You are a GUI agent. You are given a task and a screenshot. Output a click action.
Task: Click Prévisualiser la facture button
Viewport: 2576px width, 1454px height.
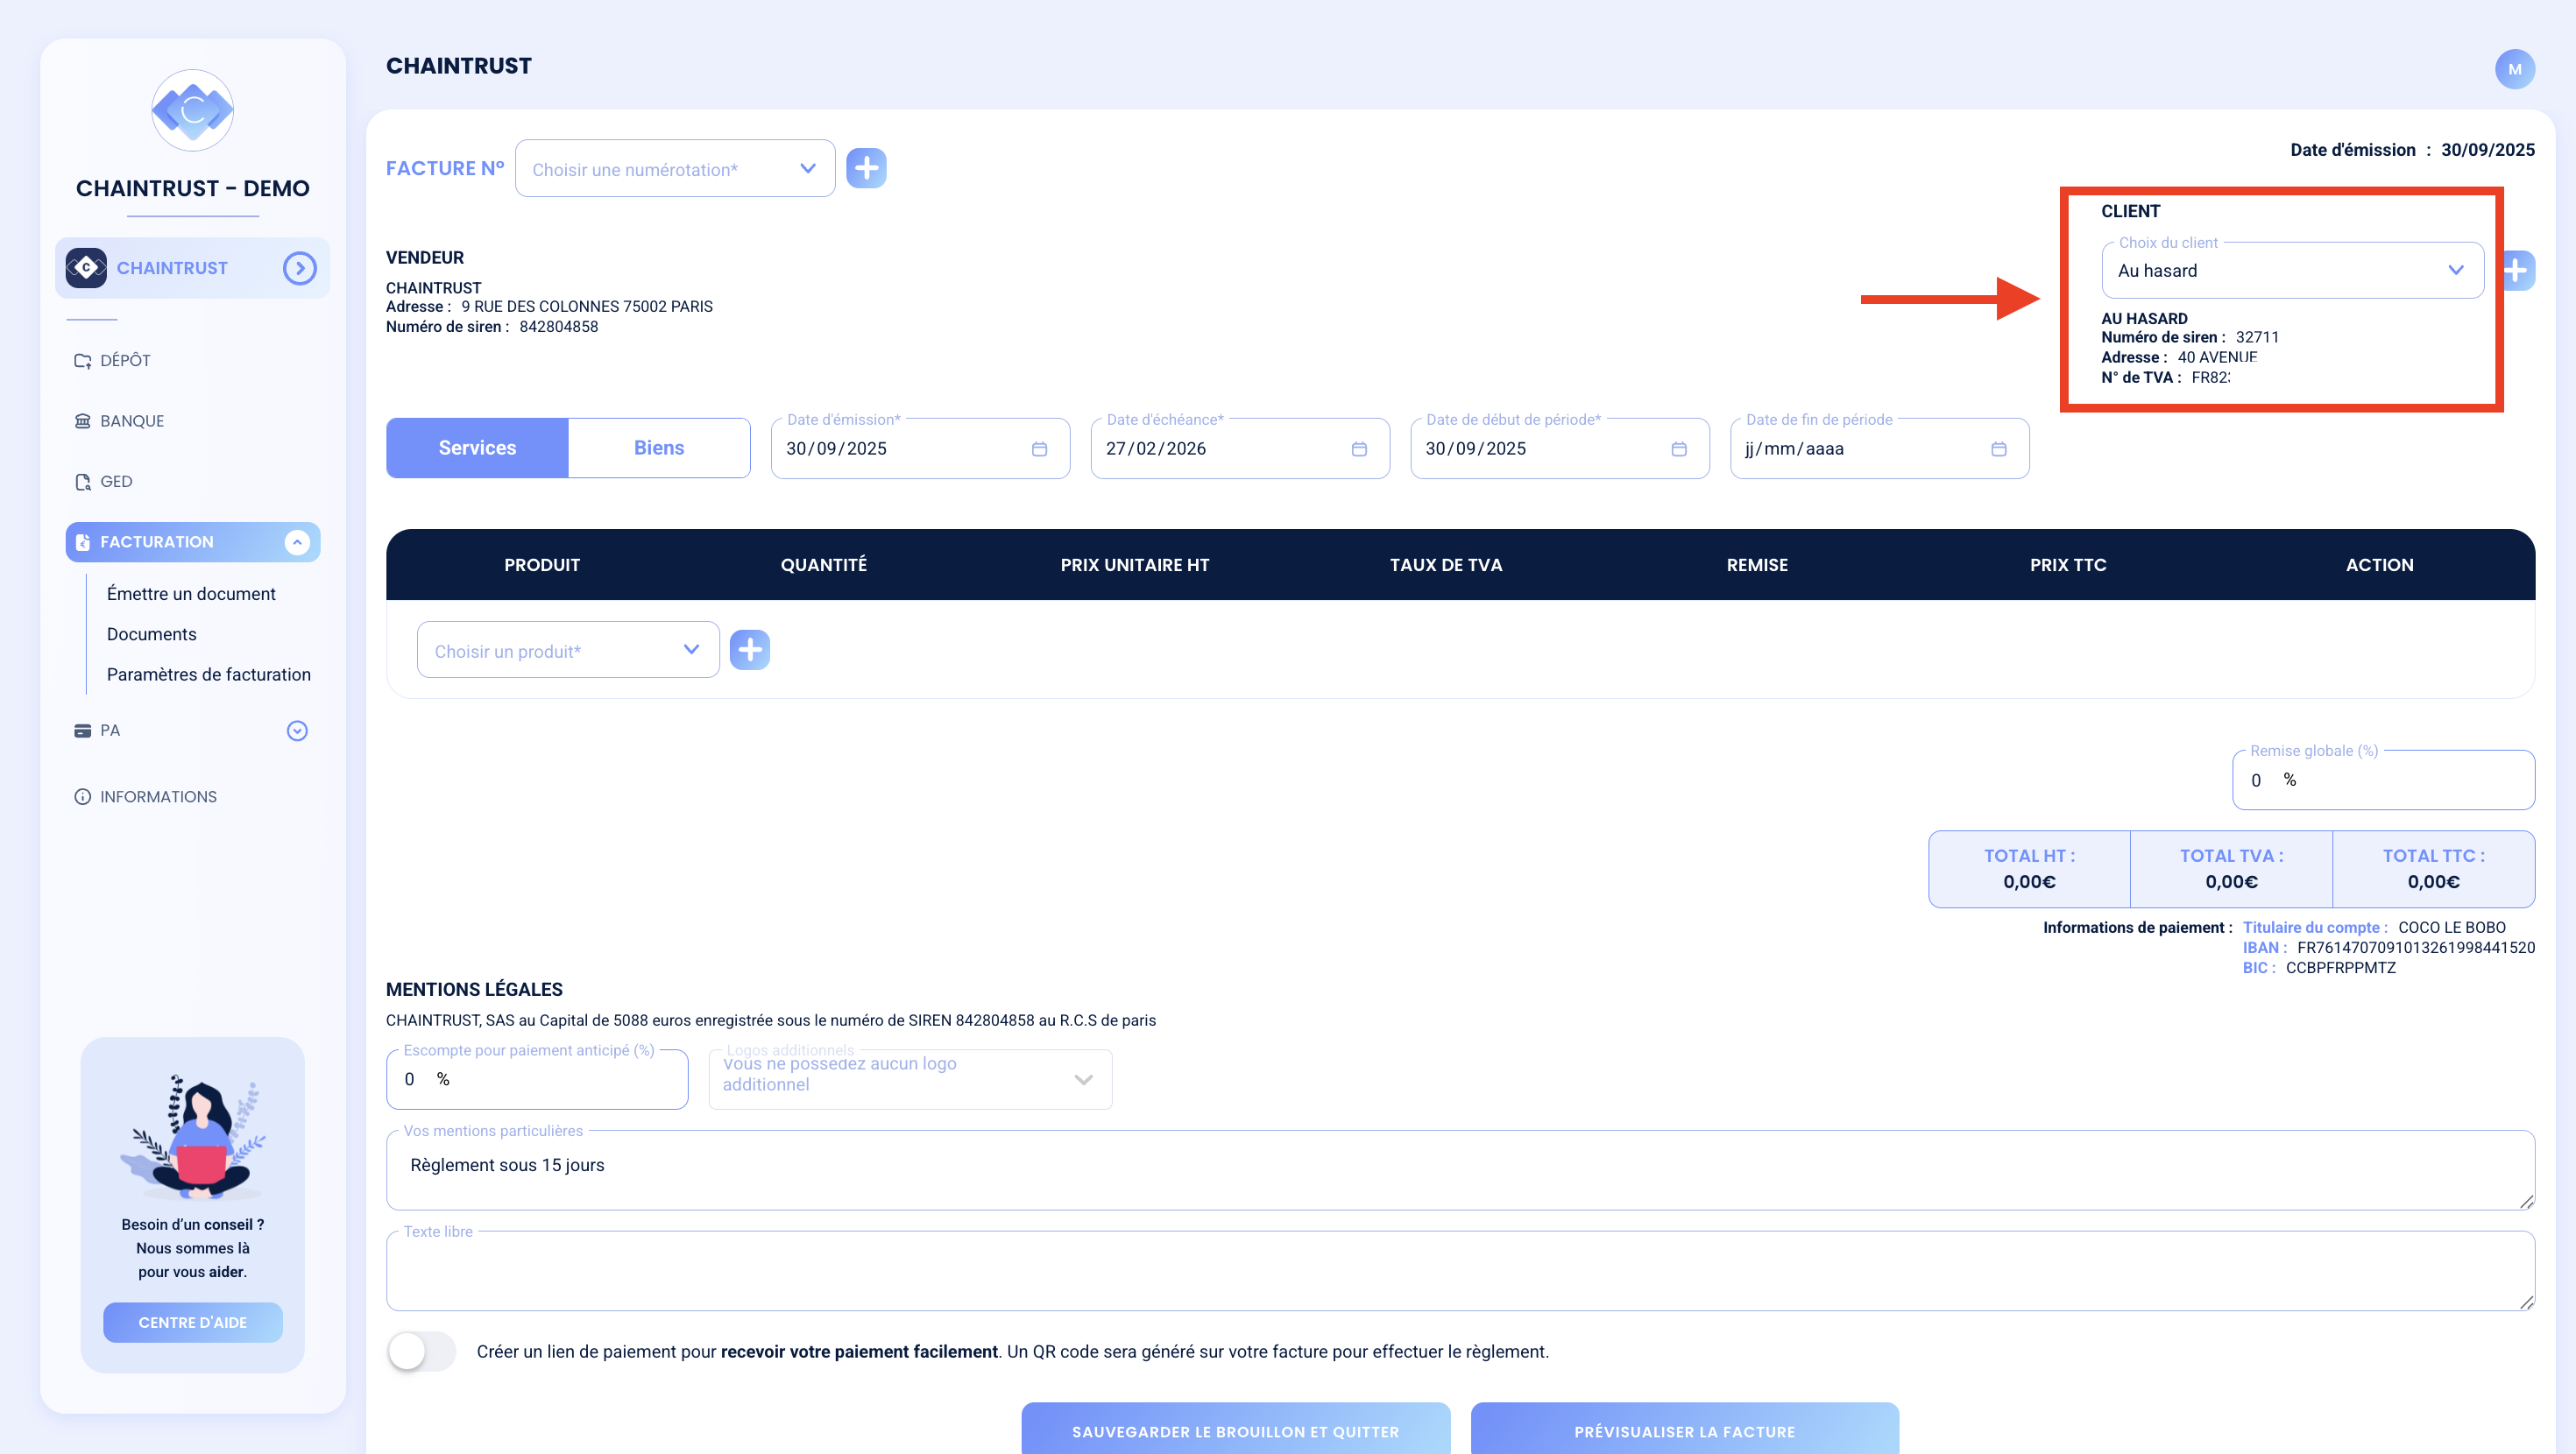(1684, 1430)
